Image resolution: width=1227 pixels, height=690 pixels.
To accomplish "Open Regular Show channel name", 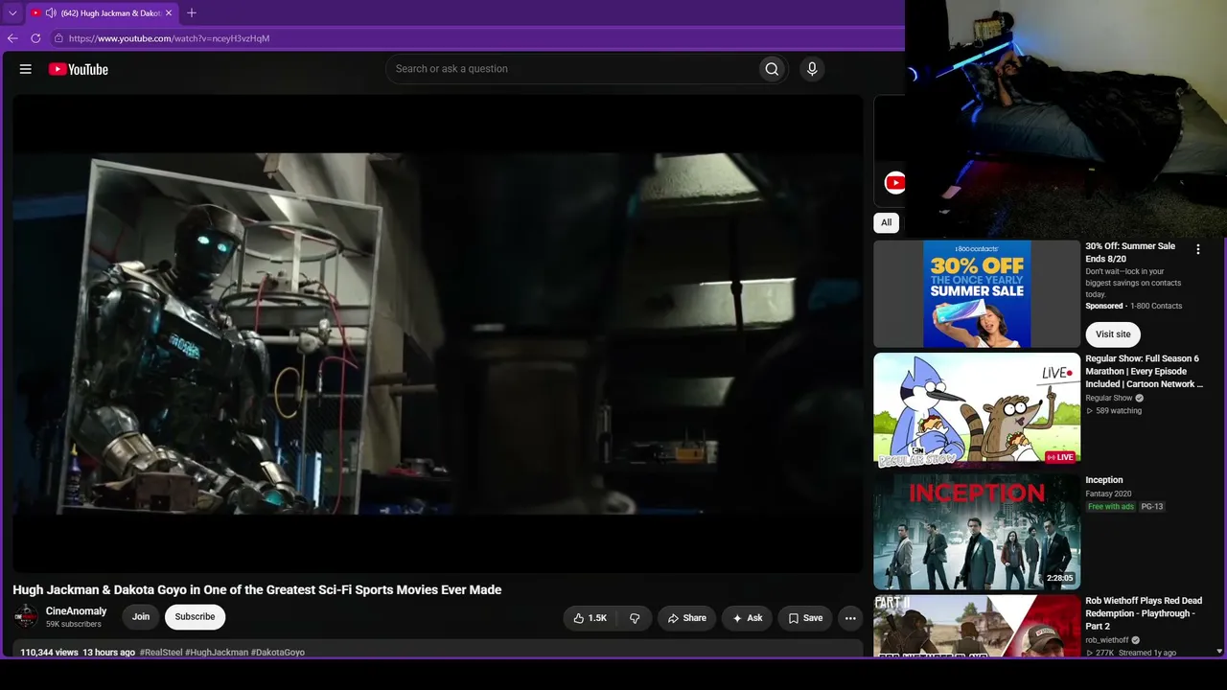I will coord(1109,398).
